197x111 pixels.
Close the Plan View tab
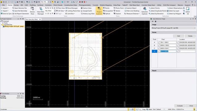[40, 19]
